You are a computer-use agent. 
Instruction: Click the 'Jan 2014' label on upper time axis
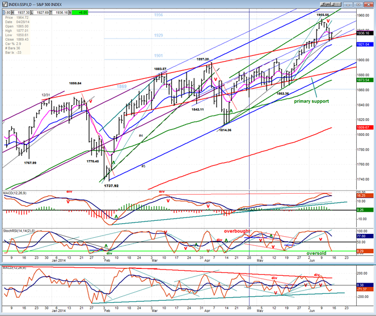pyautogui.click(x=59, y=261)
